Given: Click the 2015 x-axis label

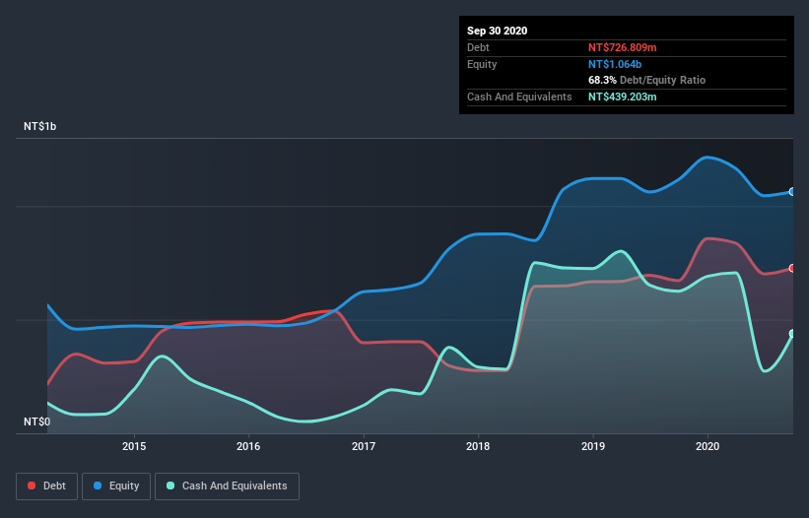Looking at the screenshot, I should (x=134, y=446).
